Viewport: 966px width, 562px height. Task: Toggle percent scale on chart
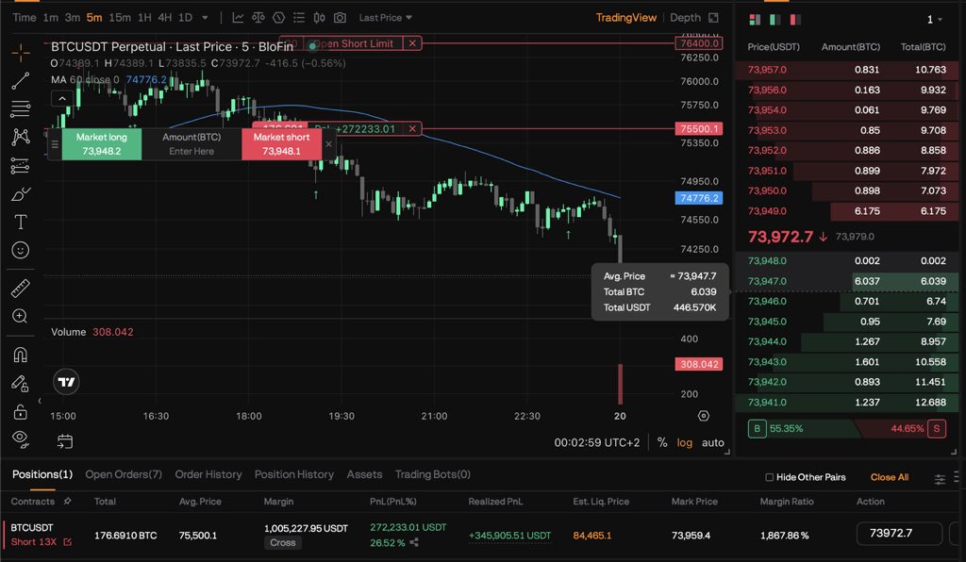[662, 442]
